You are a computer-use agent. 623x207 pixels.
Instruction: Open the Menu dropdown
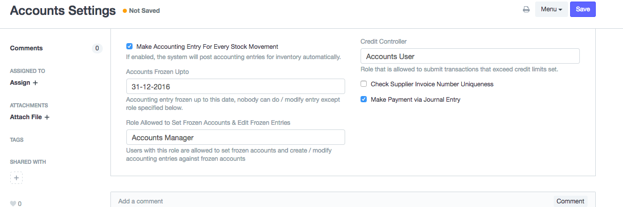pyautogui.click(x=551, y=9)
